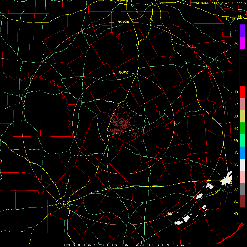Click the 'WS' legend label
Image resolution: width=247 pixels, height=247 pixels.
click(x=235, y=153)
